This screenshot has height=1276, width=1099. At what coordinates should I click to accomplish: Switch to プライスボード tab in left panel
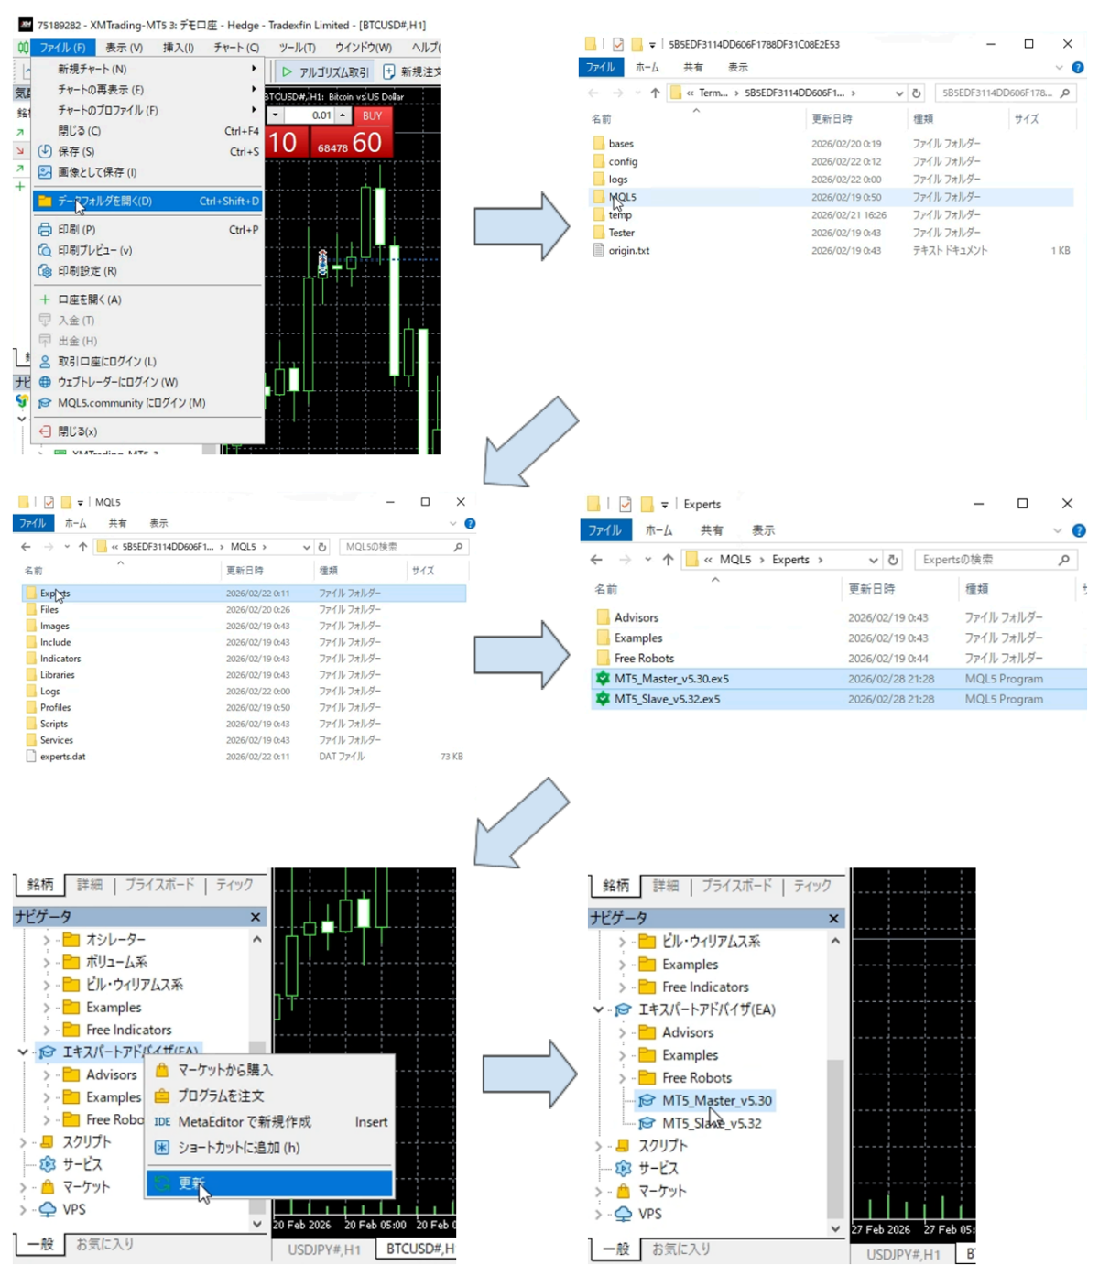159,885
